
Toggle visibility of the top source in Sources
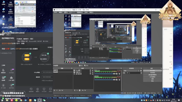[90, 70]
